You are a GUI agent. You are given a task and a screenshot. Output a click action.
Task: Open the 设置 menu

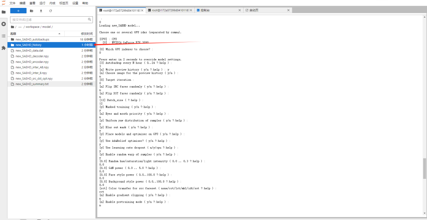click(75, 3)
